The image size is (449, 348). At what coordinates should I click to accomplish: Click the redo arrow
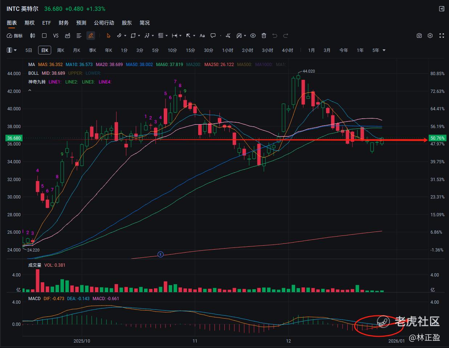pos(286,36)
